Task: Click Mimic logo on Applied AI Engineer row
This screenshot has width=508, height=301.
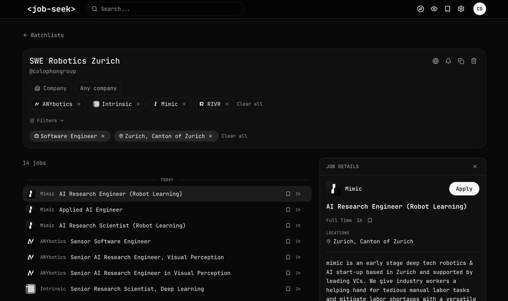Action: 31,210
